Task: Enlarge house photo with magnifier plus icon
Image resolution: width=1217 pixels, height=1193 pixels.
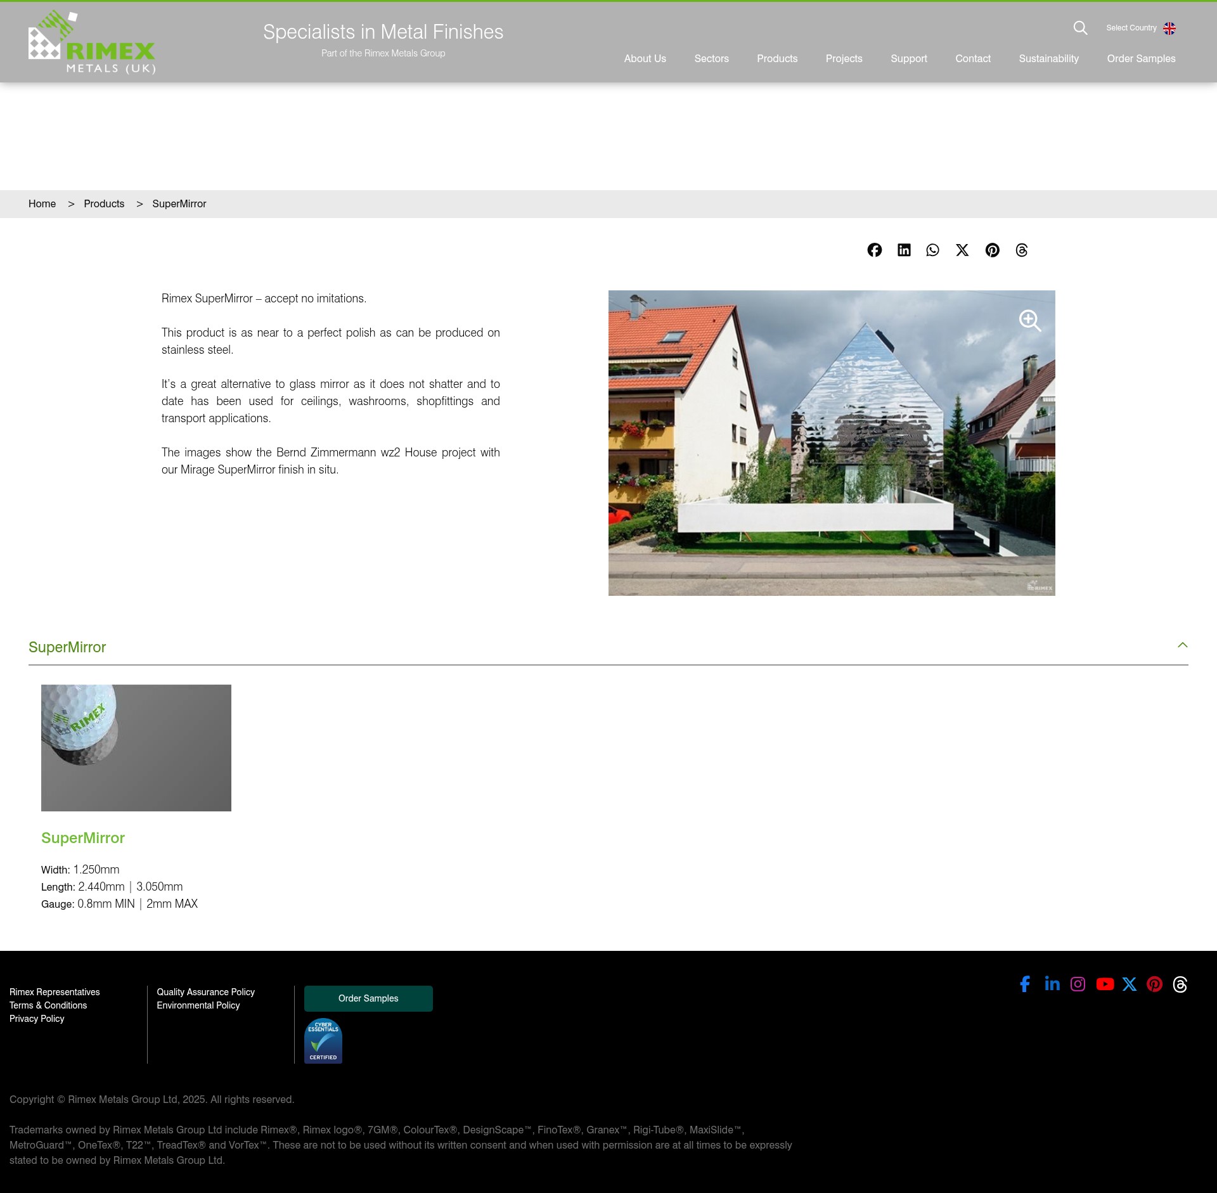Action: (1030, 321)
